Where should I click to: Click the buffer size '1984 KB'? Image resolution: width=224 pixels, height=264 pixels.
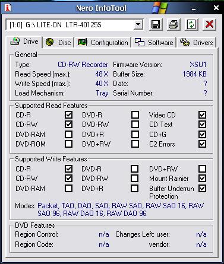(194, 74)
